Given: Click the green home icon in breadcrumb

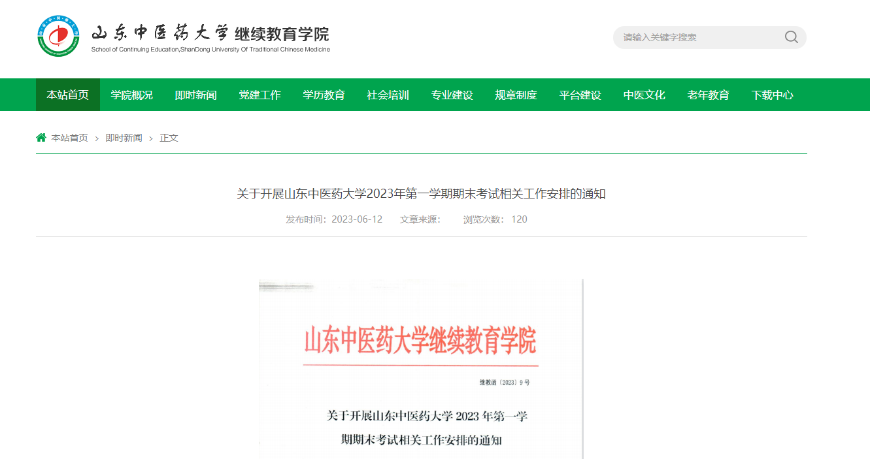Looking at the screenshot, I should click(x=41, y=138).
